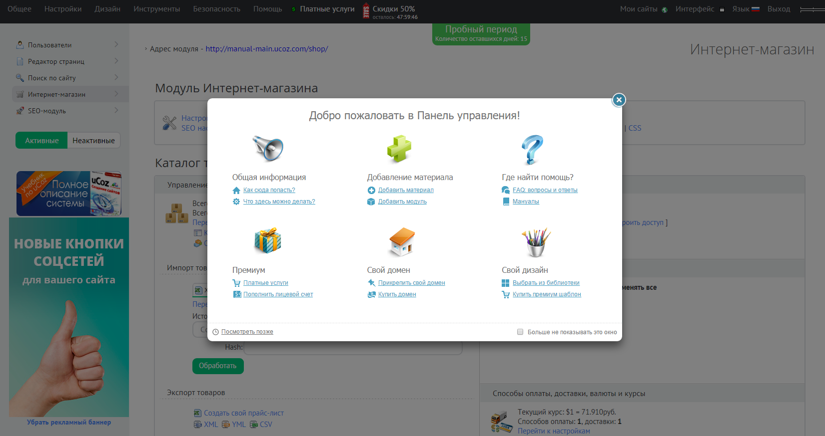This screenshot has height=436, width=825.
Task: Select the Активные modules toggle
Action: click(42, 141)
